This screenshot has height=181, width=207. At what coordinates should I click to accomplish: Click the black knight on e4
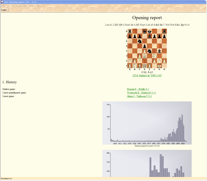(149, 51)
